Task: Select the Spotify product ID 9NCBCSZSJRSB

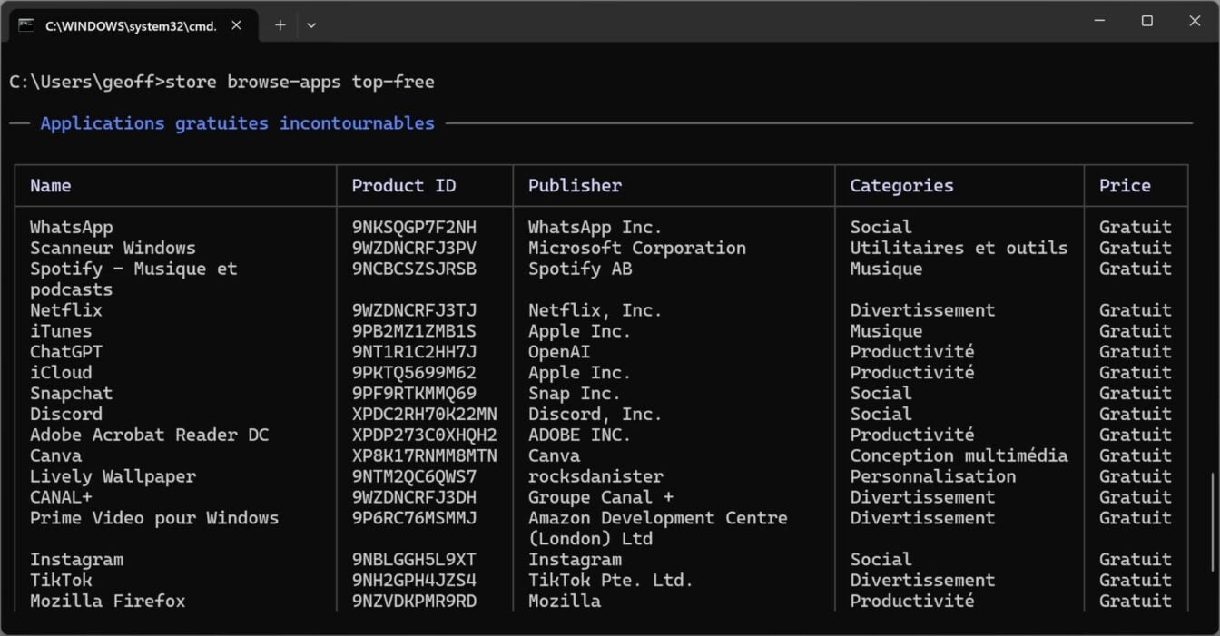Action: pyautogui.click(x=415, y=269)
